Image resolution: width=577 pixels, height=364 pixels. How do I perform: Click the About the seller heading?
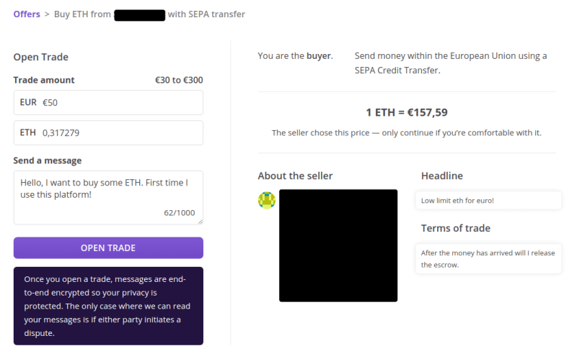[295, 176]
